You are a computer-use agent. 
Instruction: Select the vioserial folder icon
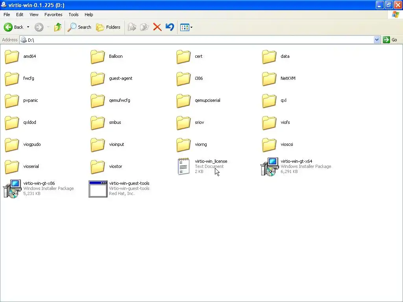[12, 167]
